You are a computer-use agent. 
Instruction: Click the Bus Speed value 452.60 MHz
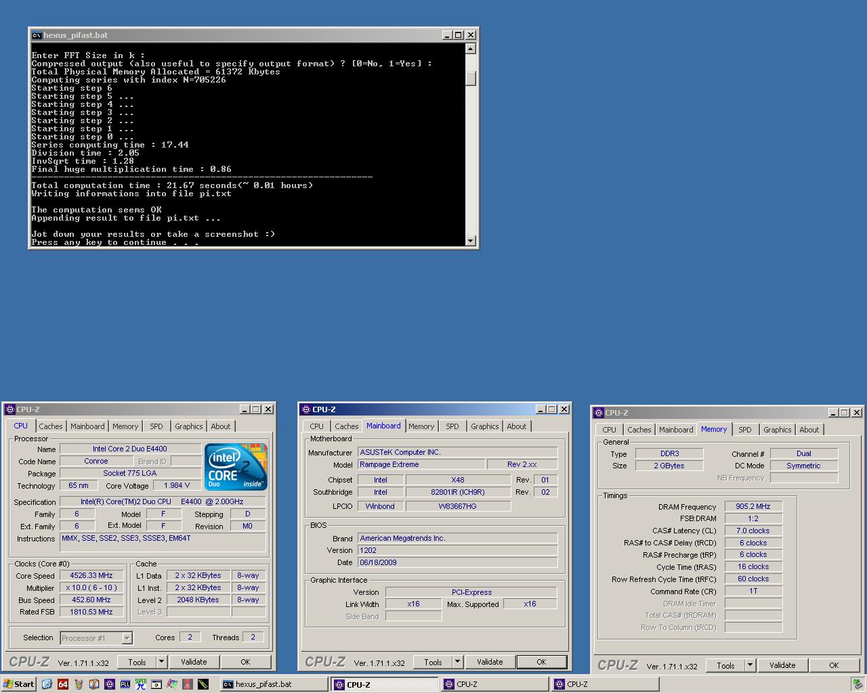click(91, 600)
